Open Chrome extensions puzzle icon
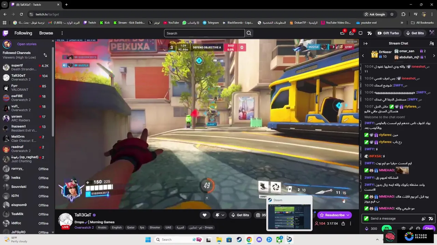437x245 pixels. click(403, 14)
